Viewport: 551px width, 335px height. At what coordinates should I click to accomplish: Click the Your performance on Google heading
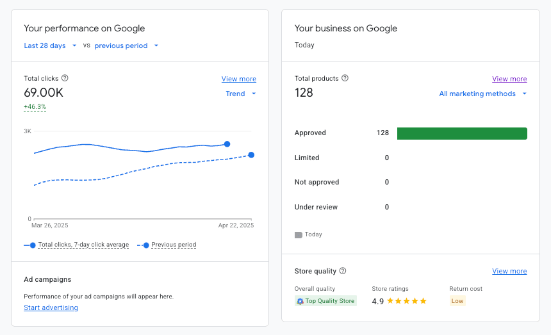[x=85, y=28]
